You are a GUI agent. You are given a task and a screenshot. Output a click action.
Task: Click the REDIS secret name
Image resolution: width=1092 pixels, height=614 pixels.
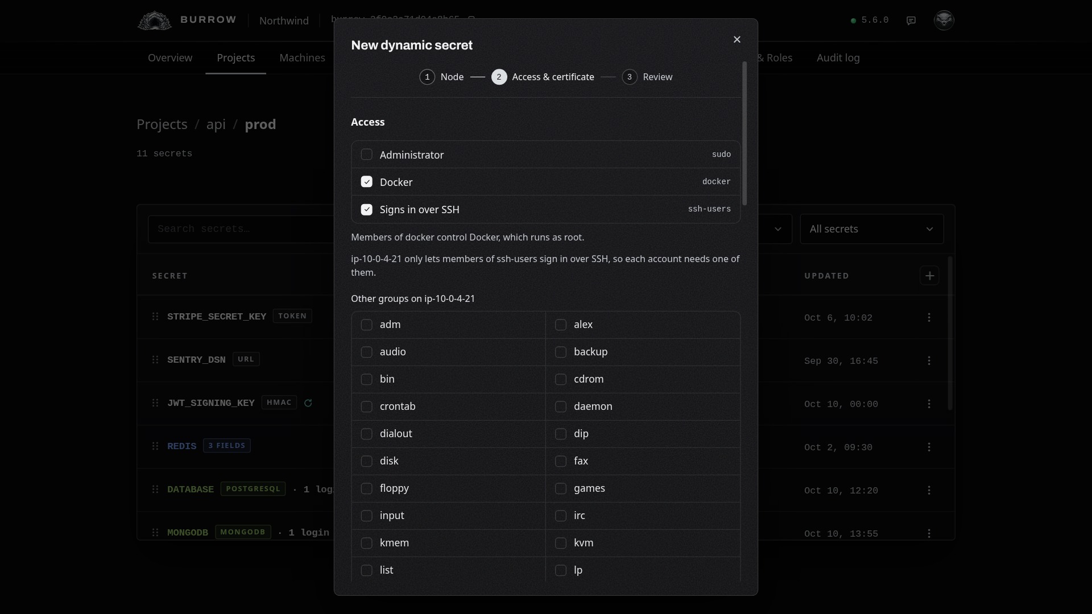point(182,446)
